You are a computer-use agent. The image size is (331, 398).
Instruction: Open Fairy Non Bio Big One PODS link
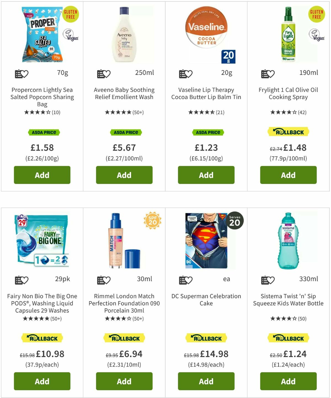pyautogui.click(x=42, y=303)
